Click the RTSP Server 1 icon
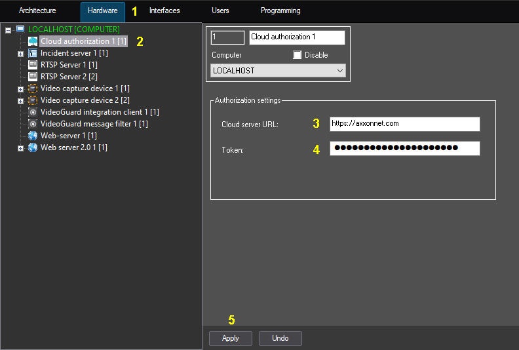 [x=33, y=65]
